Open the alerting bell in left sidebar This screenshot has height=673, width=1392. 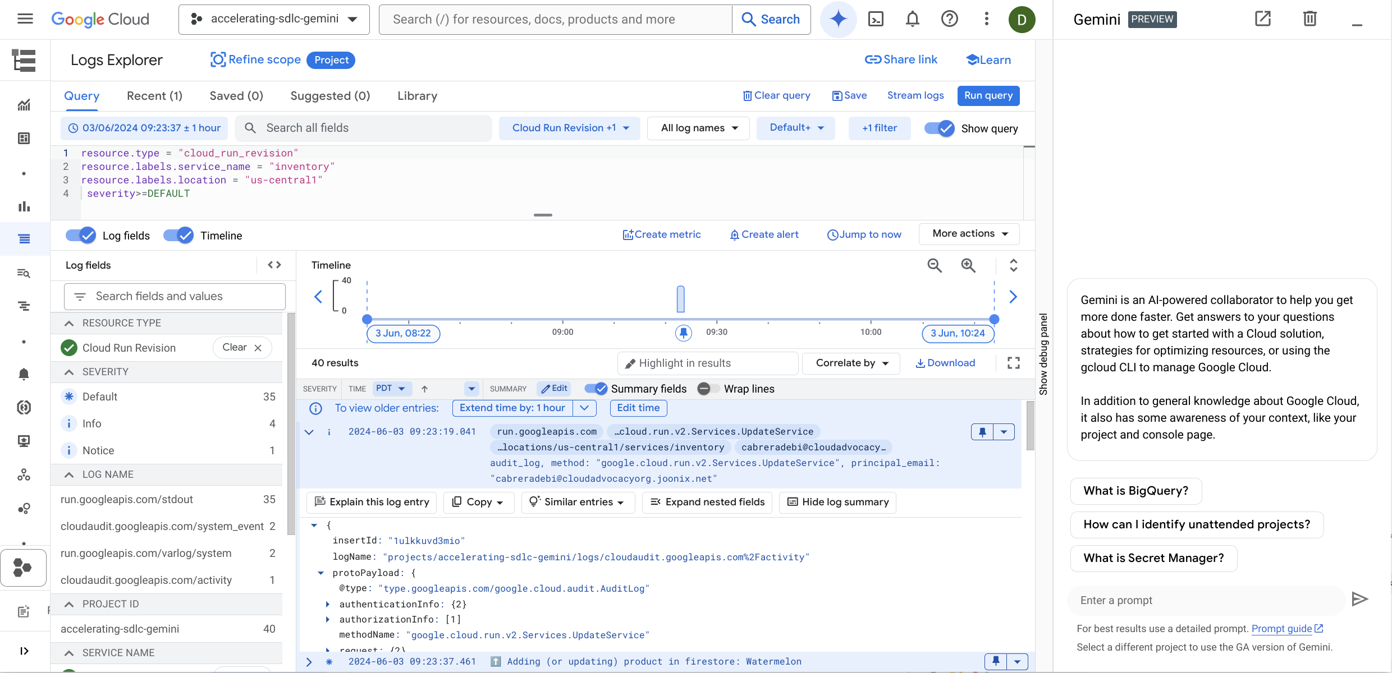24,374
